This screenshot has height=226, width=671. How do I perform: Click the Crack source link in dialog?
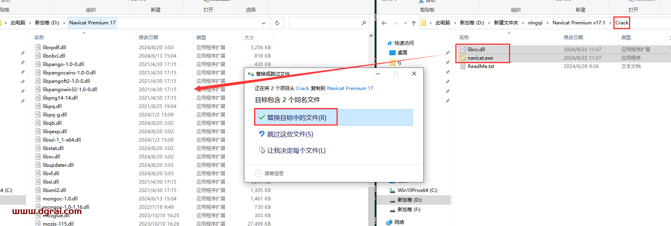pyautogui.click(x=302, y=88)
